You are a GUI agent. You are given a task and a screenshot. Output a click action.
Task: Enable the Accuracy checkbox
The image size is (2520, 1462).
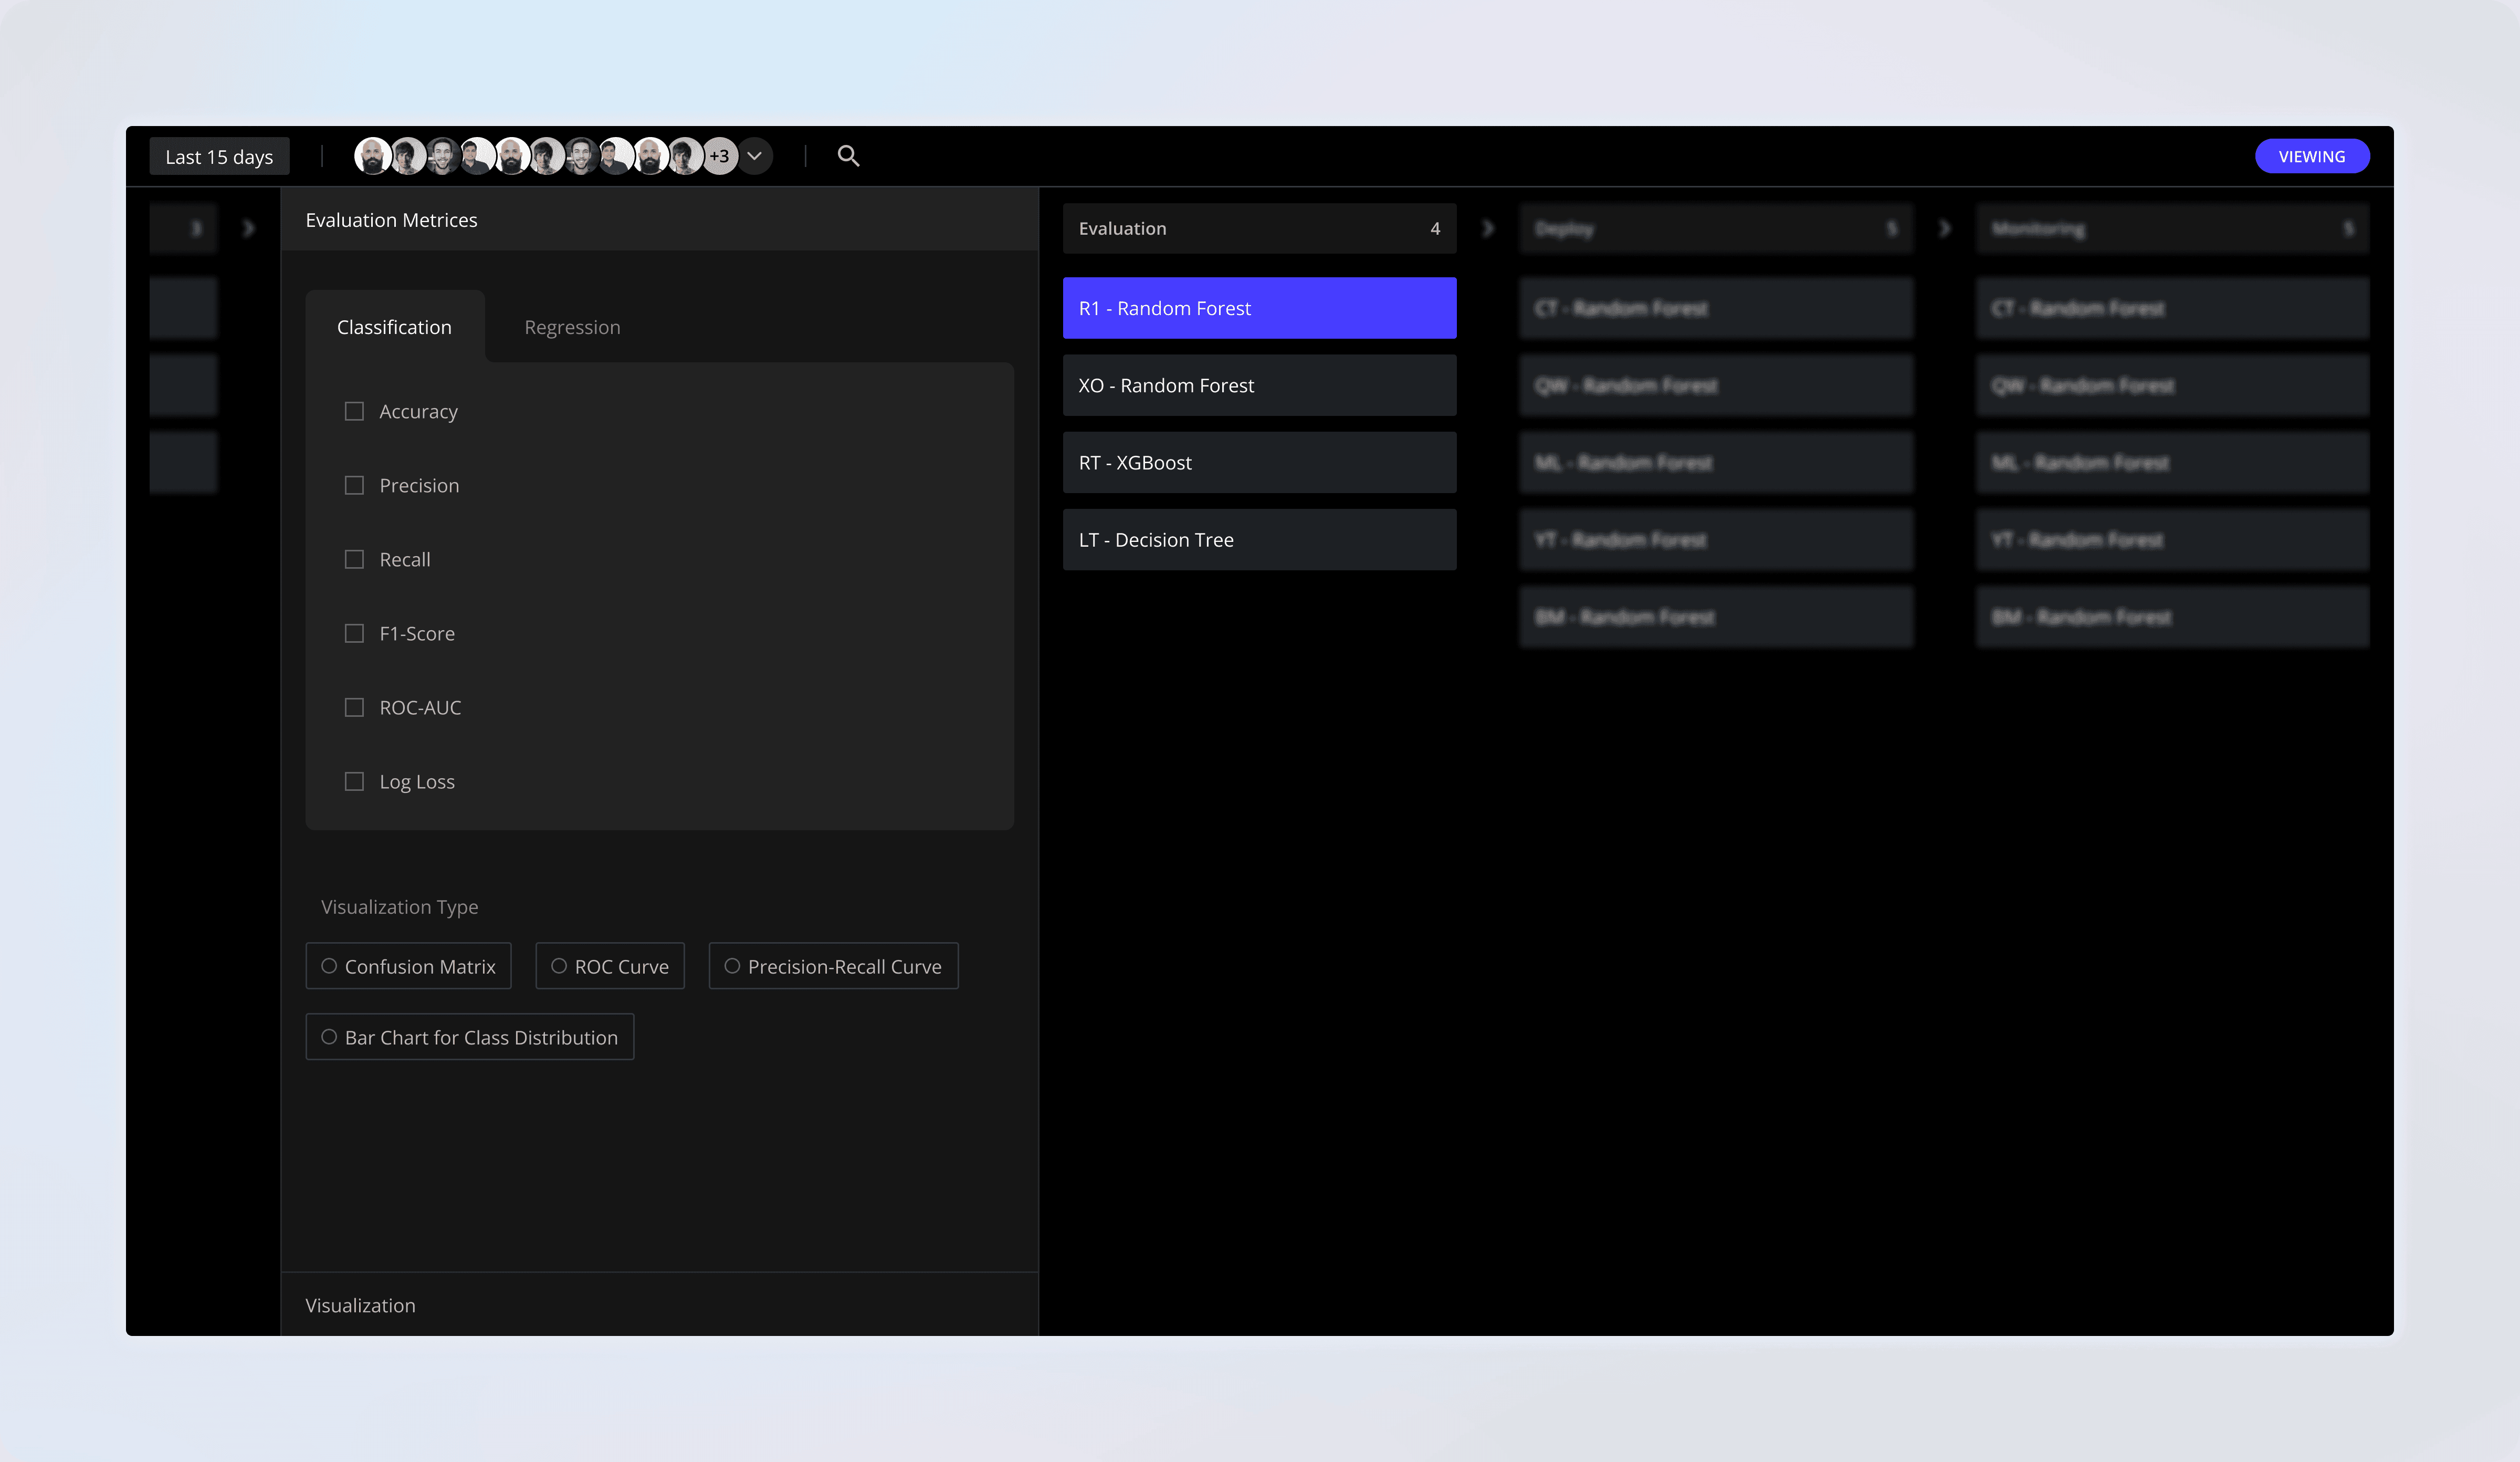click(354, 412)
